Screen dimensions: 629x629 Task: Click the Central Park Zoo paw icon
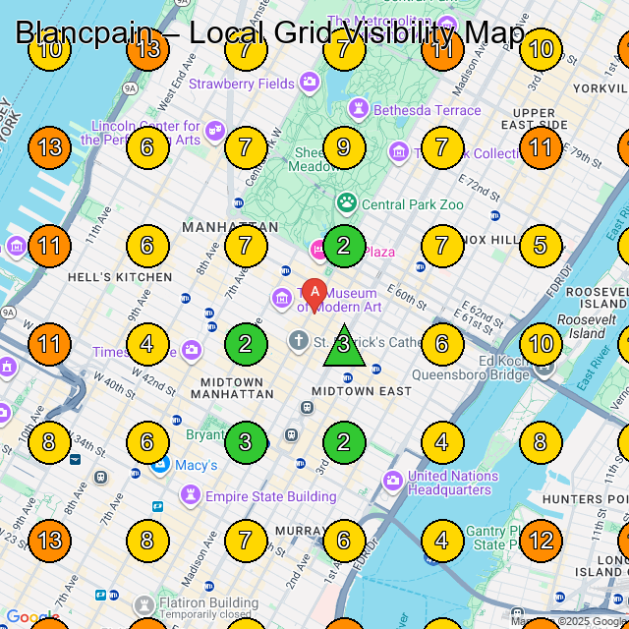[x=347, y=202]
